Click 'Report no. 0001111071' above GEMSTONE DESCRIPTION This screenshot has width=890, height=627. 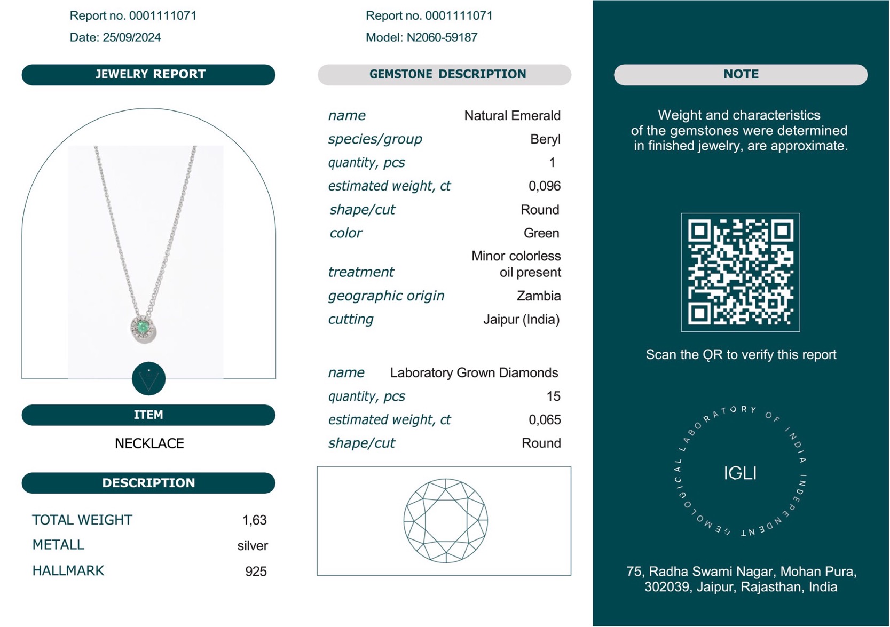[x=429, y=16]
